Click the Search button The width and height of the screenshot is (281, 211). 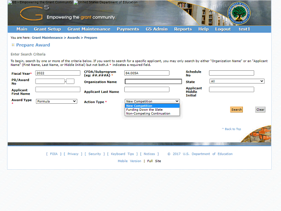236,109
